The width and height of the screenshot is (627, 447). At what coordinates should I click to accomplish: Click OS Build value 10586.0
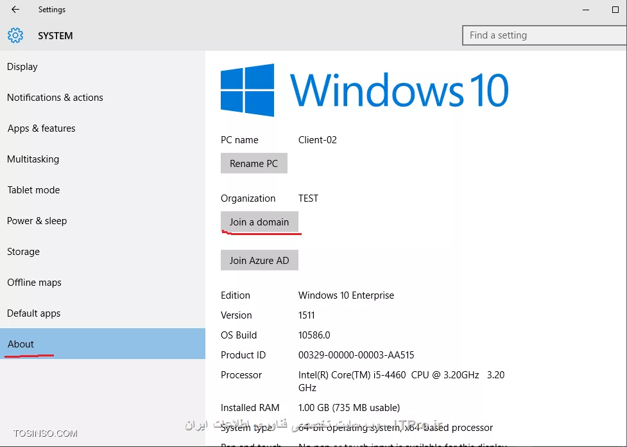314,335
